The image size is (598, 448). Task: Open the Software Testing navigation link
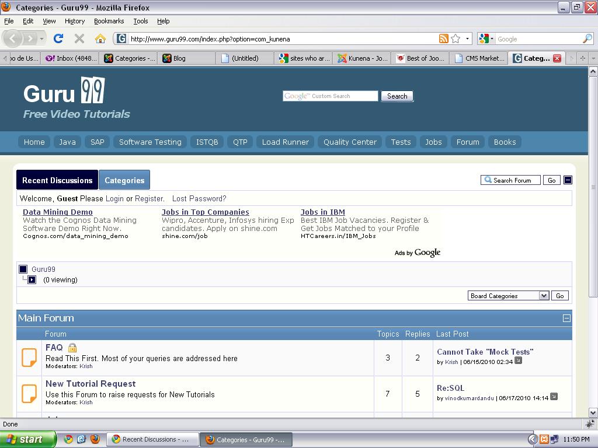tap(150, 142)
